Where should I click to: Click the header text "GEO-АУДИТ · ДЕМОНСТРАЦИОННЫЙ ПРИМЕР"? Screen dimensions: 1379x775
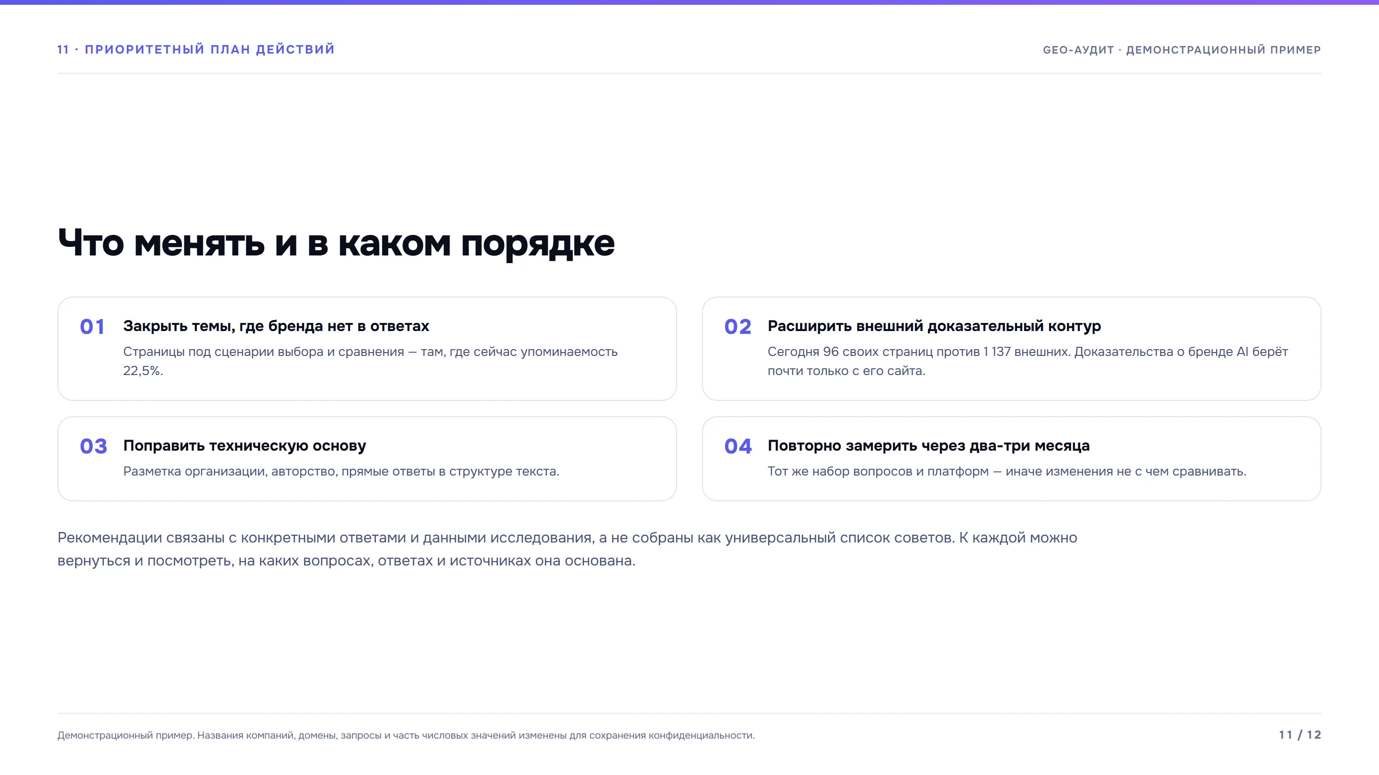[1182, 50]
